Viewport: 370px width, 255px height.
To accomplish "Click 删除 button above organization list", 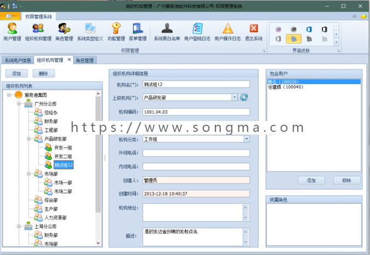I will [x=43, y=74].
